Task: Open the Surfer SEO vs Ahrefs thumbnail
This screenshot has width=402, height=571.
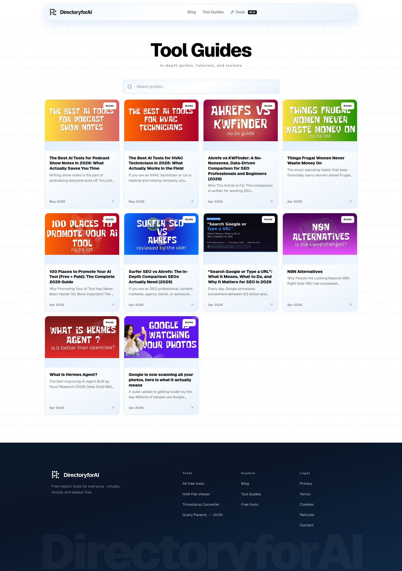Action: 161,234
